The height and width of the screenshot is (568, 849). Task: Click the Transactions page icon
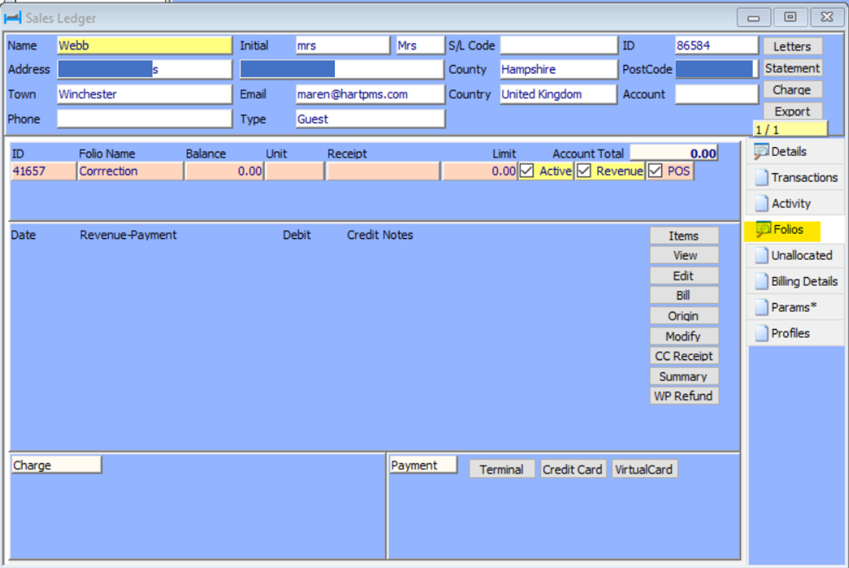pos(761,177)
